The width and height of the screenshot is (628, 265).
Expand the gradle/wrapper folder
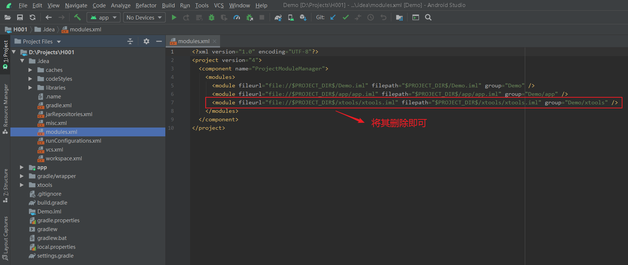[x=22, y=176]
